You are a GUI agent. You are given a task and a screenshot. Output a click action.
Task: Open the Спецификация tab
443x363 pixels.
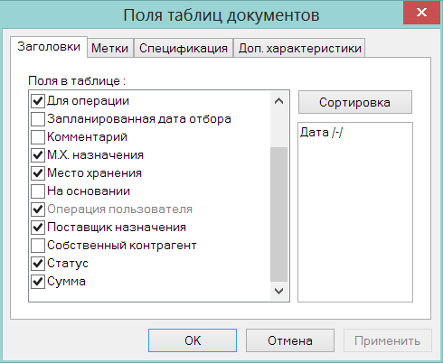pyautogui.click(x=184, y=48)
